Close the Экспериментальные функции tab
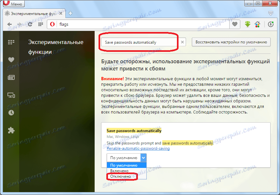The height and width of the screenshot is (195, 280). click(x=61, y=13)
